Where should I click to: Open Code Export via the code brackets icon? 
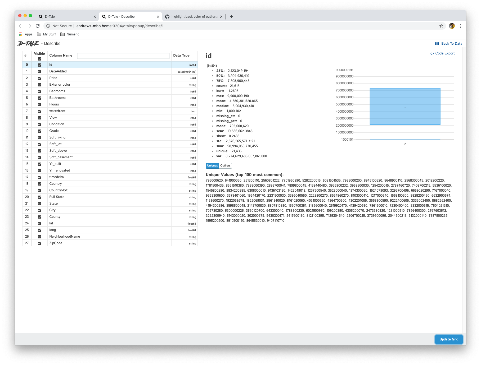pos(433,53)
